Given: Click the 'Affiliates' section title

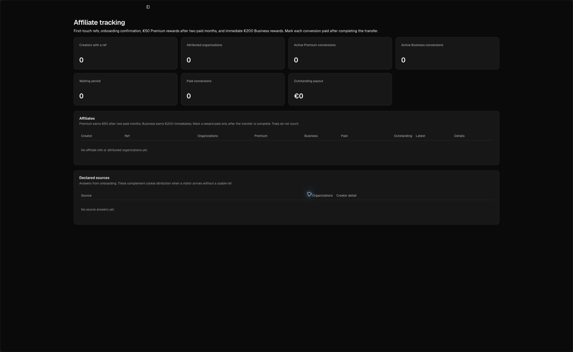Looking at the screenshot, I should [87, 118].
